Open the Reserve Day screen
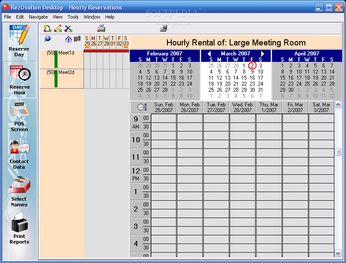The height and width of the screenshot is (263, 346). tap(19, 41)
